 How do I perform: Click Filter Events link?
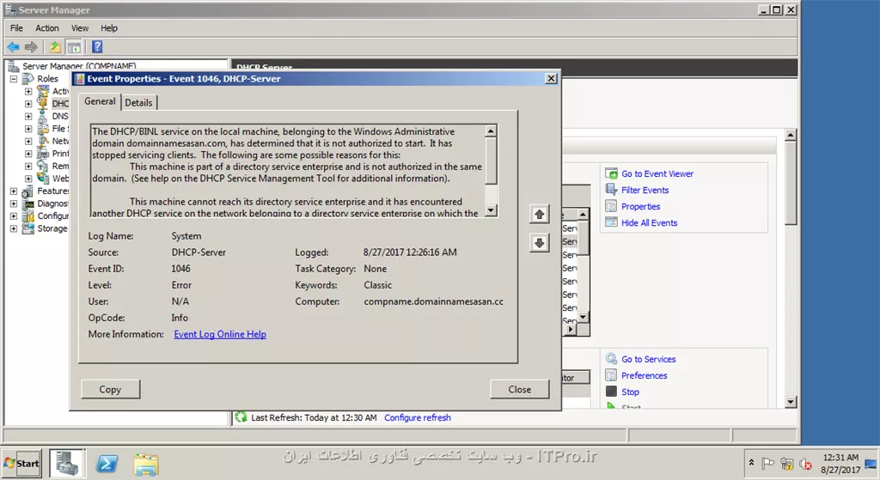coord(645,190)
